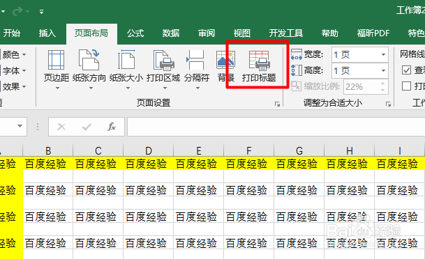Image resolution: width=425 pixels, height=259 pixels.
Task: Open the height (高度) 1 页 dropdown
Action: 383,71
